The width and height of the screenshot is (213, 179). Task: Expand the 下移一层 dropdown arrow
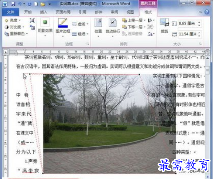pos(145,27)
